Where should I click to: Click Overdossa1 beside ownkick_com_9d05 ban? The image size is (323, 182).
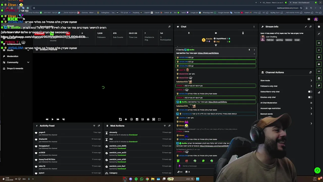122,148
